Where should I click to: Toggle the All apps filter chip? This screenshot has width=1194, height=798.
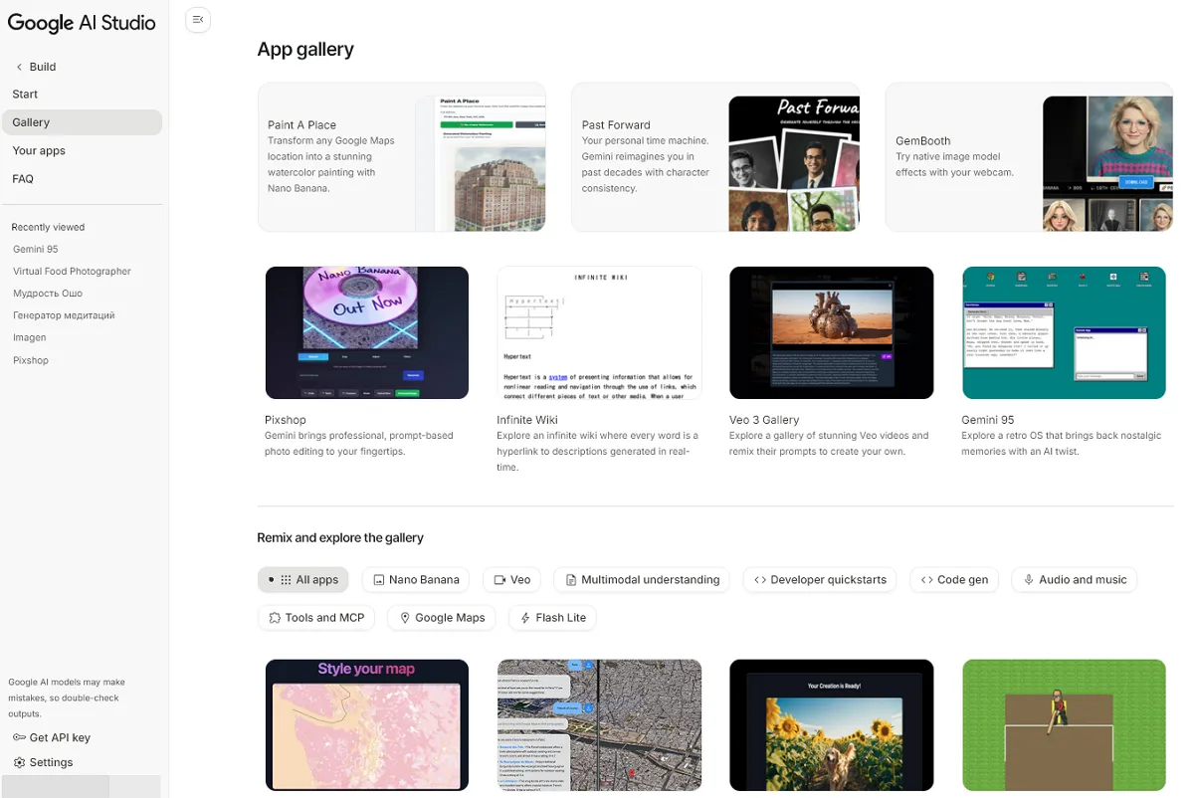click(303, 579)
